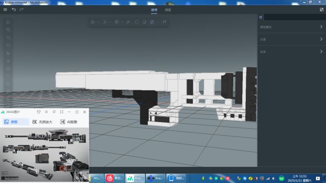This screenshot has width=326, height=183.
Task: Open Modelbench Kra... taskbar item with blue logo
Action: click(155, 178)
